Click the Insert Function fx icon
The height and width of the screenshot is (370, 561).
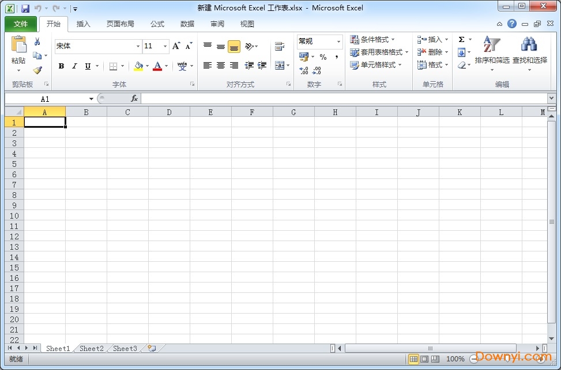coord(134,98)
